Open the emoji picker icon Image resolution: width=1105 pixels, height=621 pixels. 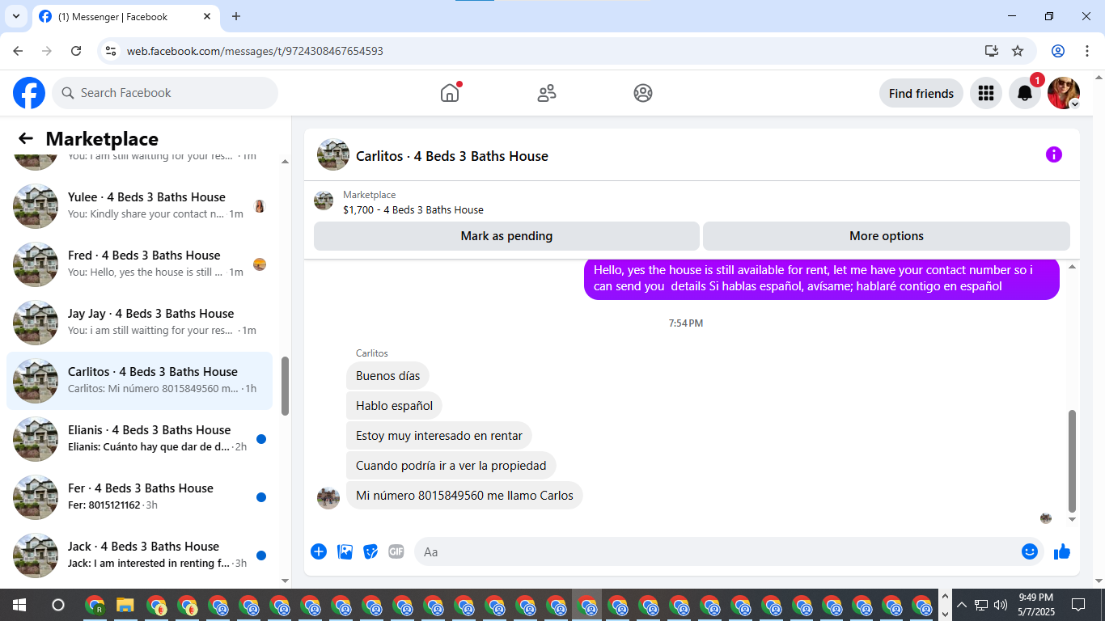1030,551
